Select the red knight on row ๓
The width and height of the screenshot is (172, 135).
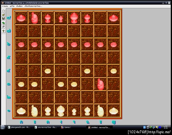[x=101, y=84]
